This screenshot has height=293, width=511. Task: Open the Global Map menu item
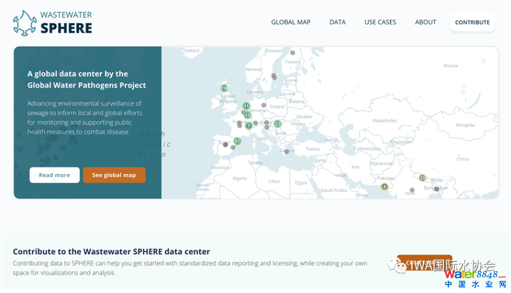pos(291,22)
